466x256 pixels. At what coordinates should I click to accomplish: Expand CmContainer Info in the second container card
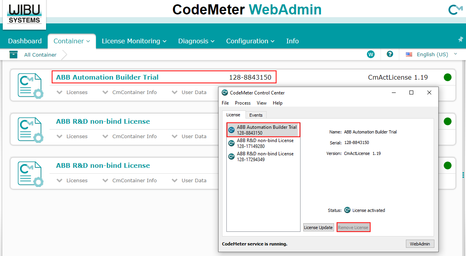tap(130, 136)
